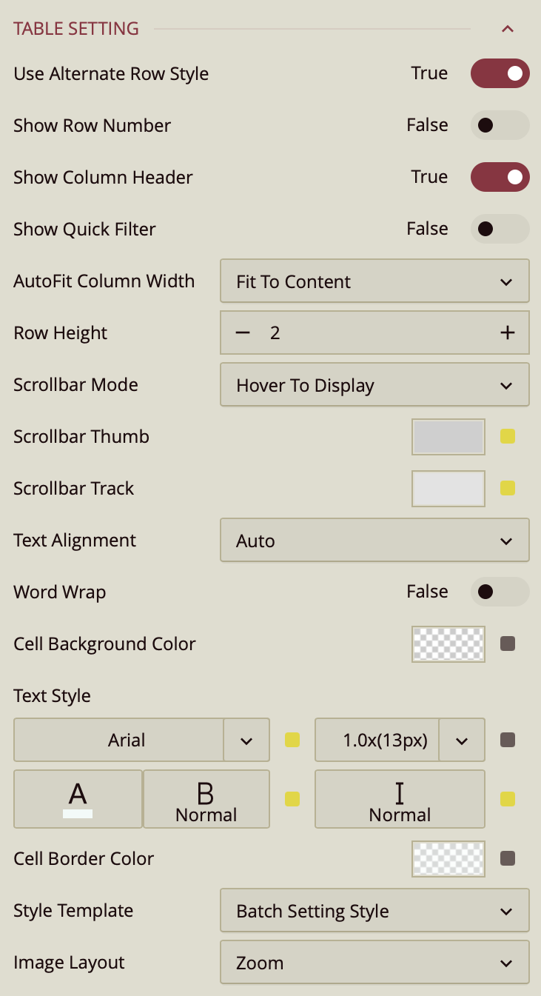This screenshot has width=541, height=996.
Task: Click yellow indicator beside Scrollbar Track
Action: [x=507, y=488]
